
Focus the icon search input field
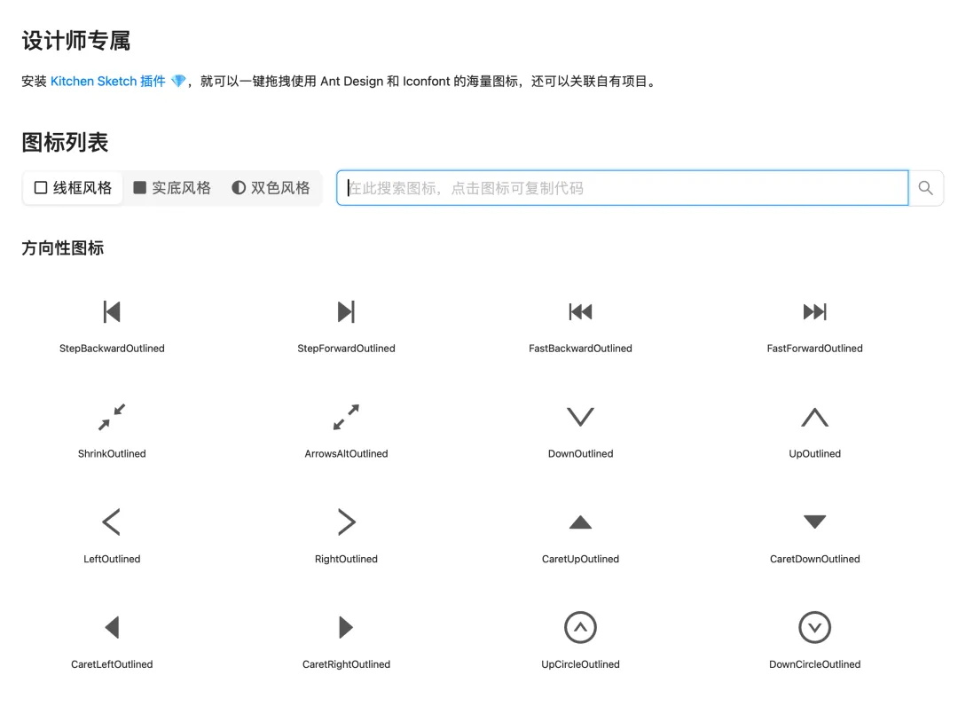click(622, 188)
